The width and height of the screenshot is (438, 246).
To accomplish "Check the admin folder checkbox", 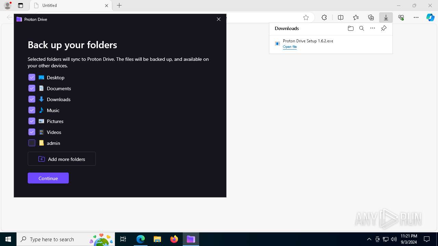I will click(x=32, y=143).
